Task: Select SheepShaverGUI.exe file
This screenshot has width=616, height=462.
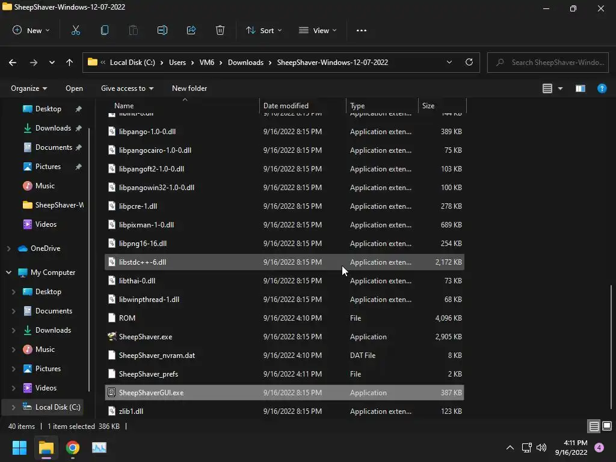Action: coord(285,392)
